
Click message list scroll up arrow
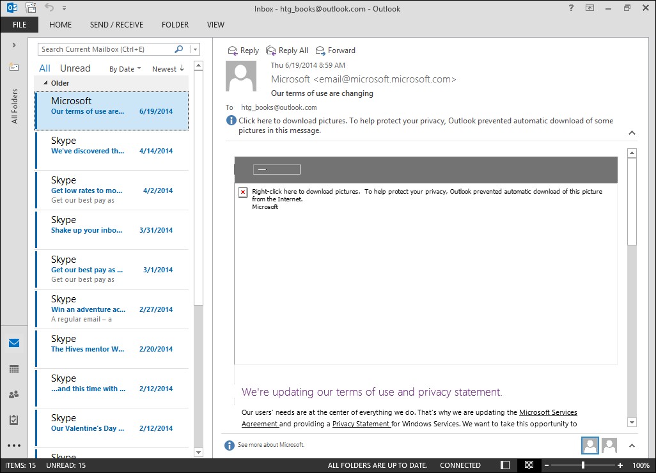[199, 66]
